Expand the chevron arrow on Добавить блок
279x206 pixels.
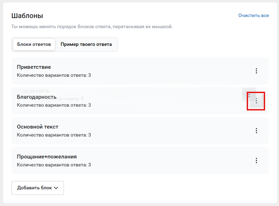coord(56,188)
